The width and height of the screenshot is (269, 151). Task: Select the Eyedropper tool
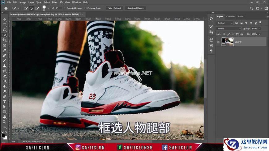(x=4, y=50)
